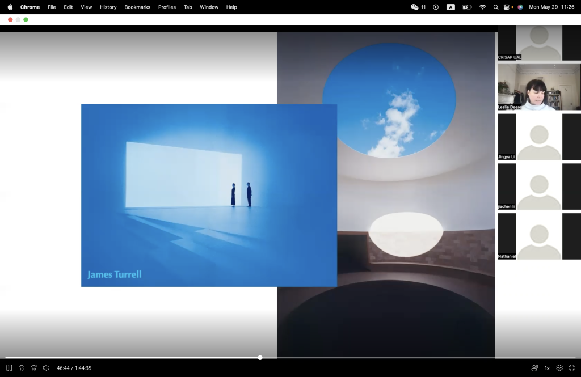Screen dimensions: 581x377
Task: Click the 46:44 / 1:44:35 time display
Action: pyautogui.click(x=74, y=368)
